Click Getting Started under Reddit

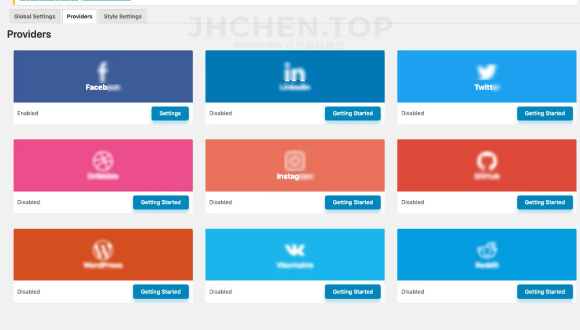click(x=545, y=292)
